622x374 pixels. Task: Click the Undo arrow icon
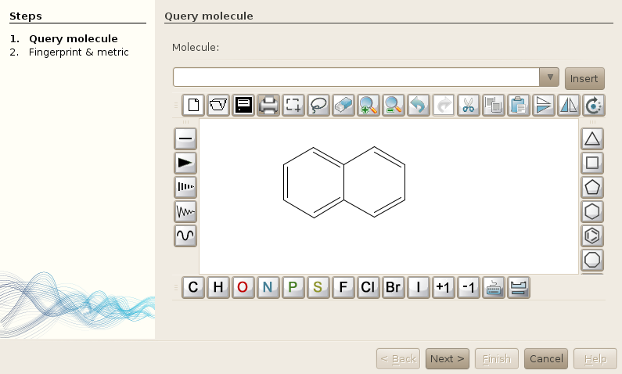tap(419, 105)
